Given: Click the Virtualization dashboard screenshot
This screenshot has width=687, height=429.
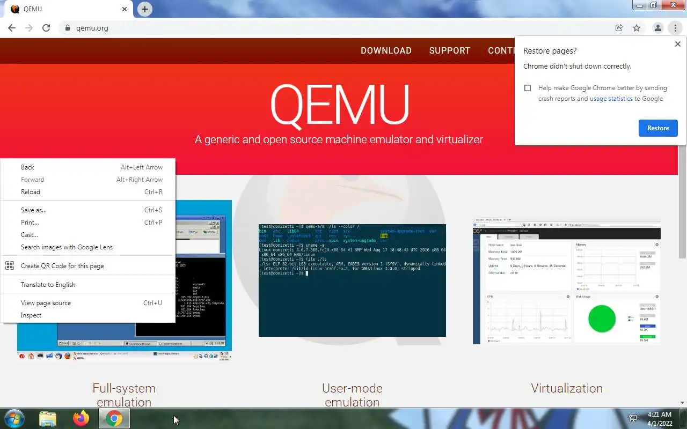Looking at the screenshot, I should tap(566, 281).
